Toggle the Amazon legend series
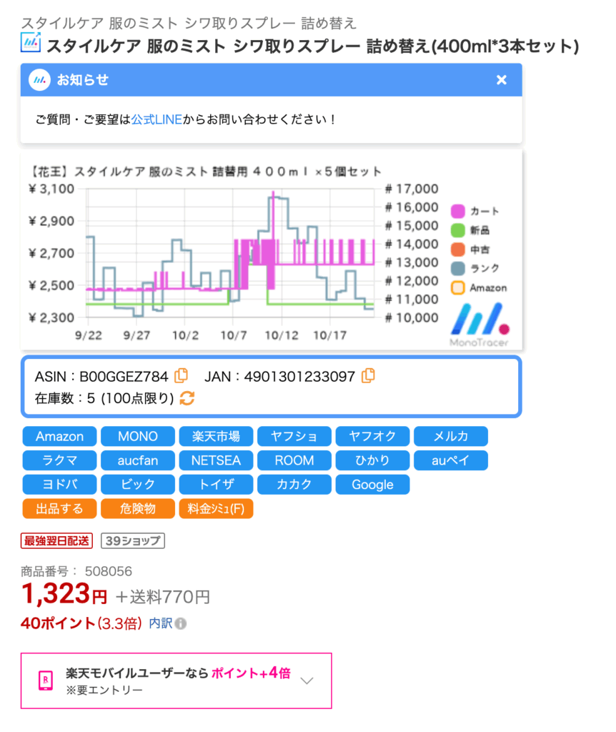This screenshot has width=616, height=732. point(459,287)
